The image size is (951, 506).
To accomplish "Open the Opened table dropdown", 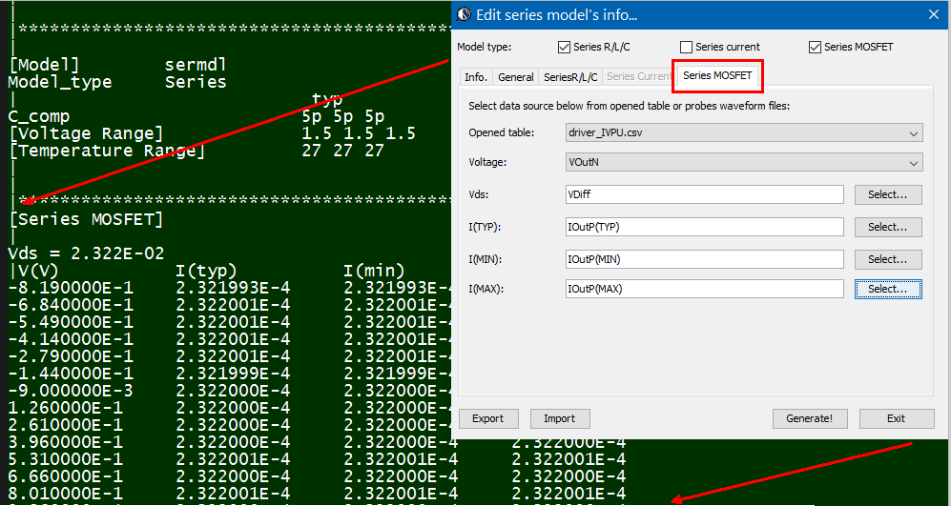I will 744,132.
